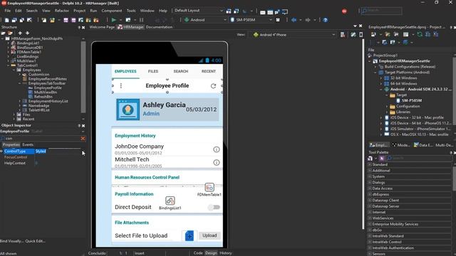This screenshot has height=256, width=456.
Task: Expand the Internet palette category
Action: (x=370, y=212)
